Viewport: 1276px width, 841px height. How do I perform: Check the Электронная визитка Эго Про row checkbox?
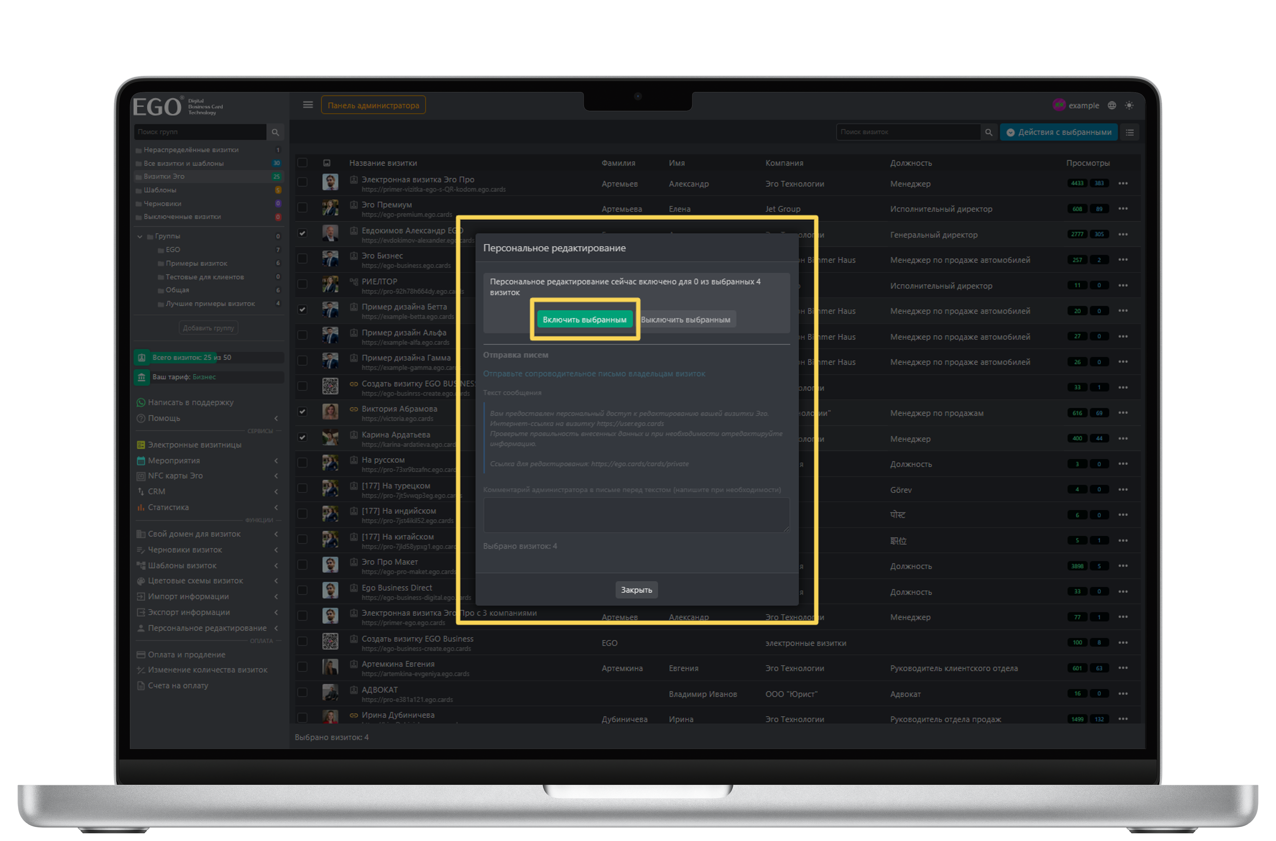302,182
